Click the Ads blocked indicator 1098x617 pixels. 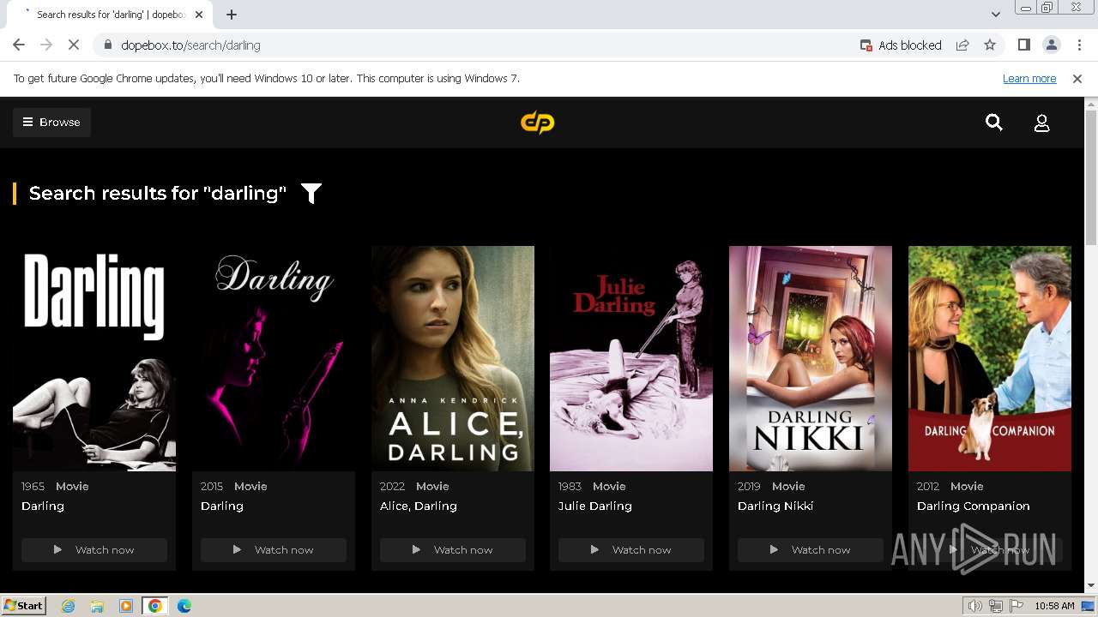[x=901, y=45]
